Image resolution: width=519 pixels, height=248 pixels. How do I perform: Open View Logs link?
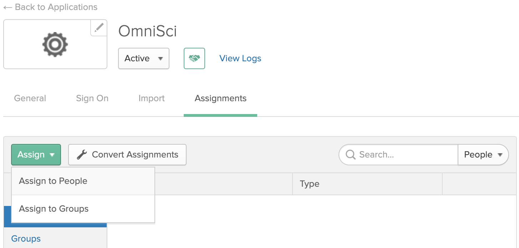point(240,58)
